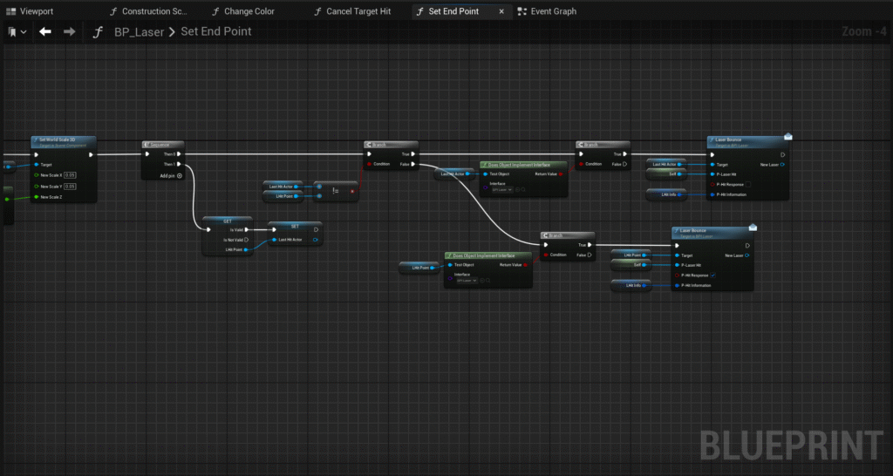Click the Is Not Valid exec pin on GET
893x476 pixels.
[x=246, y=240]
